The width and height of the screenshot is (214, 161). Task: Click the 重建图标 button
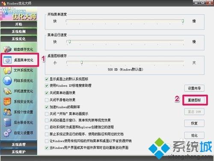tap(194, 100)
